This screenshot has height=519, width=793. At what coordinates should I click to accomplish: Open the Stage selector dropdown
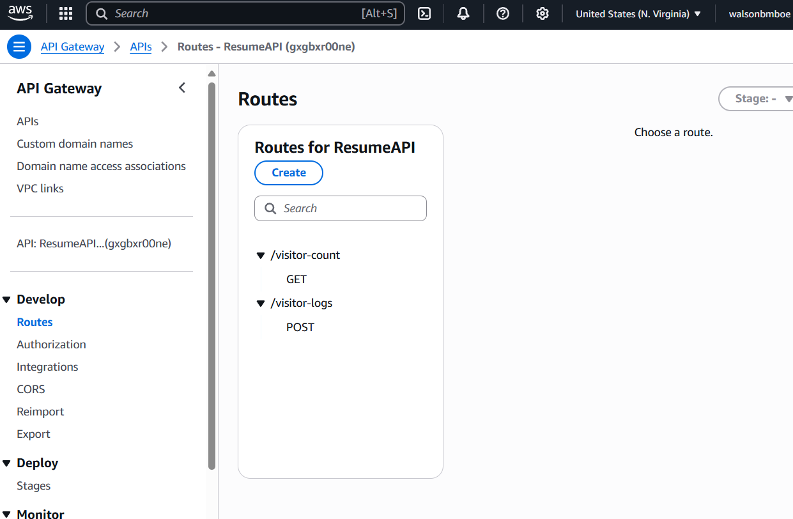point(758,98)
